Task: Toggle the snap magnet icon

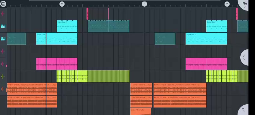Action: point(3,4)
